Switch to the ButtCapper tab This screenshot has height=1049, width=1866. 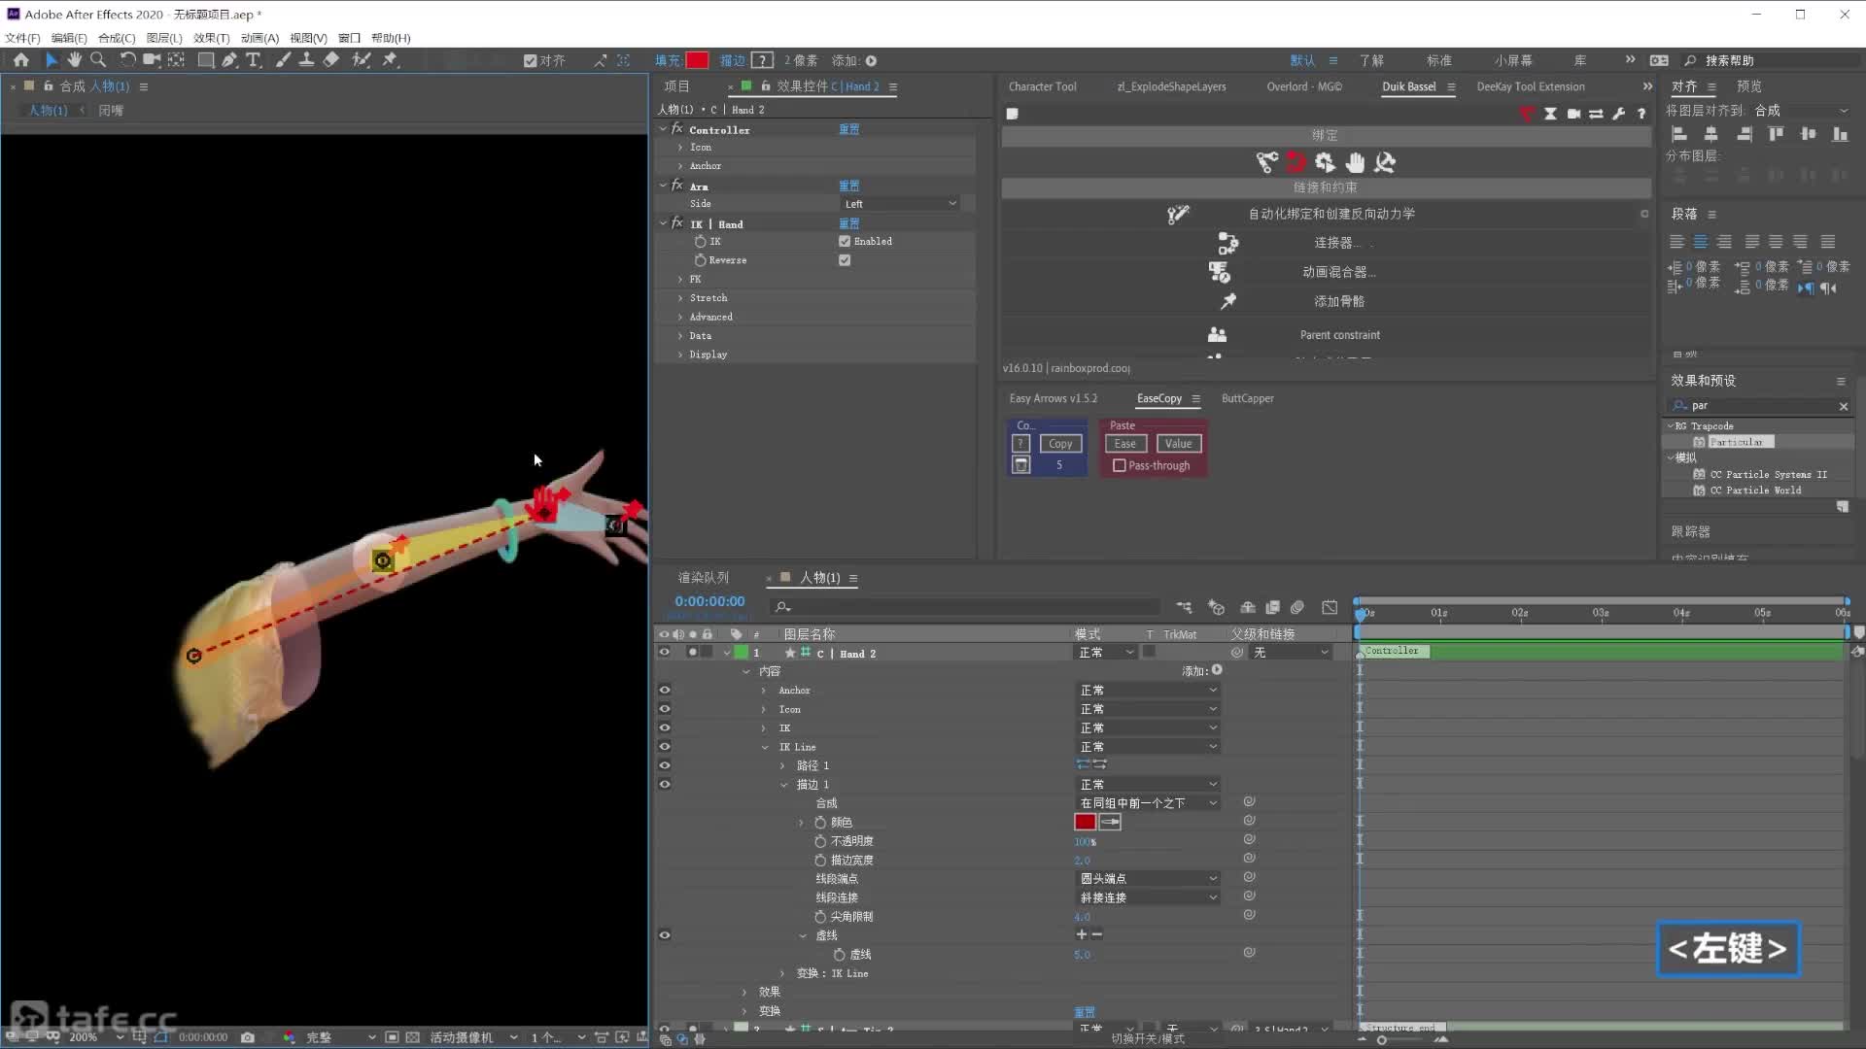[x=1248, y=398]
